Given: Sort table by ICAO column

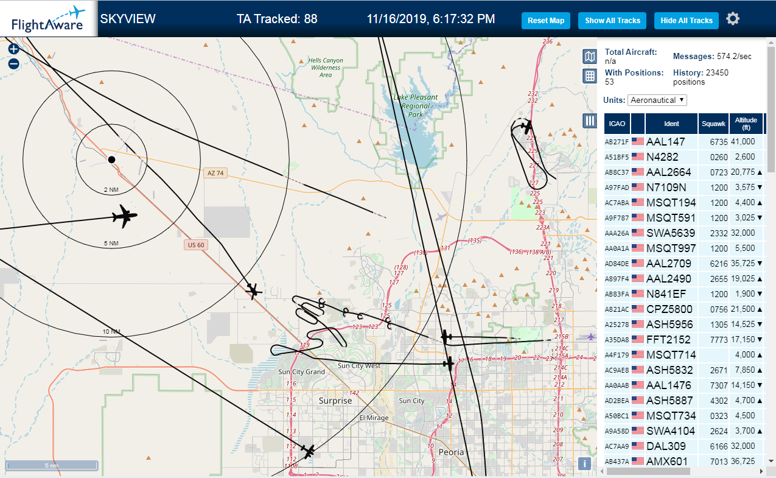Looking at the screenshot, I should 617,124.
